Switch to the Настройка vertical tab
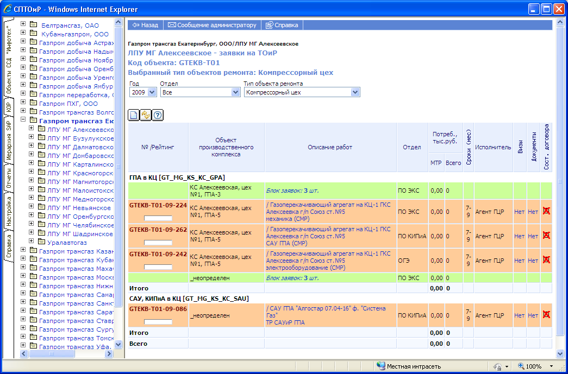Viewport: 568px width, 374px height. click(x=9, y=211)
